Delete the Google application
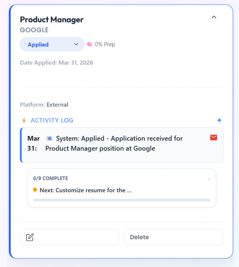Viewport: 239px width, 267px height. (x=173, y=237)
